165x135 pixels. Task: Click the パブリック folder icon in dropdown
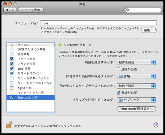121,100
